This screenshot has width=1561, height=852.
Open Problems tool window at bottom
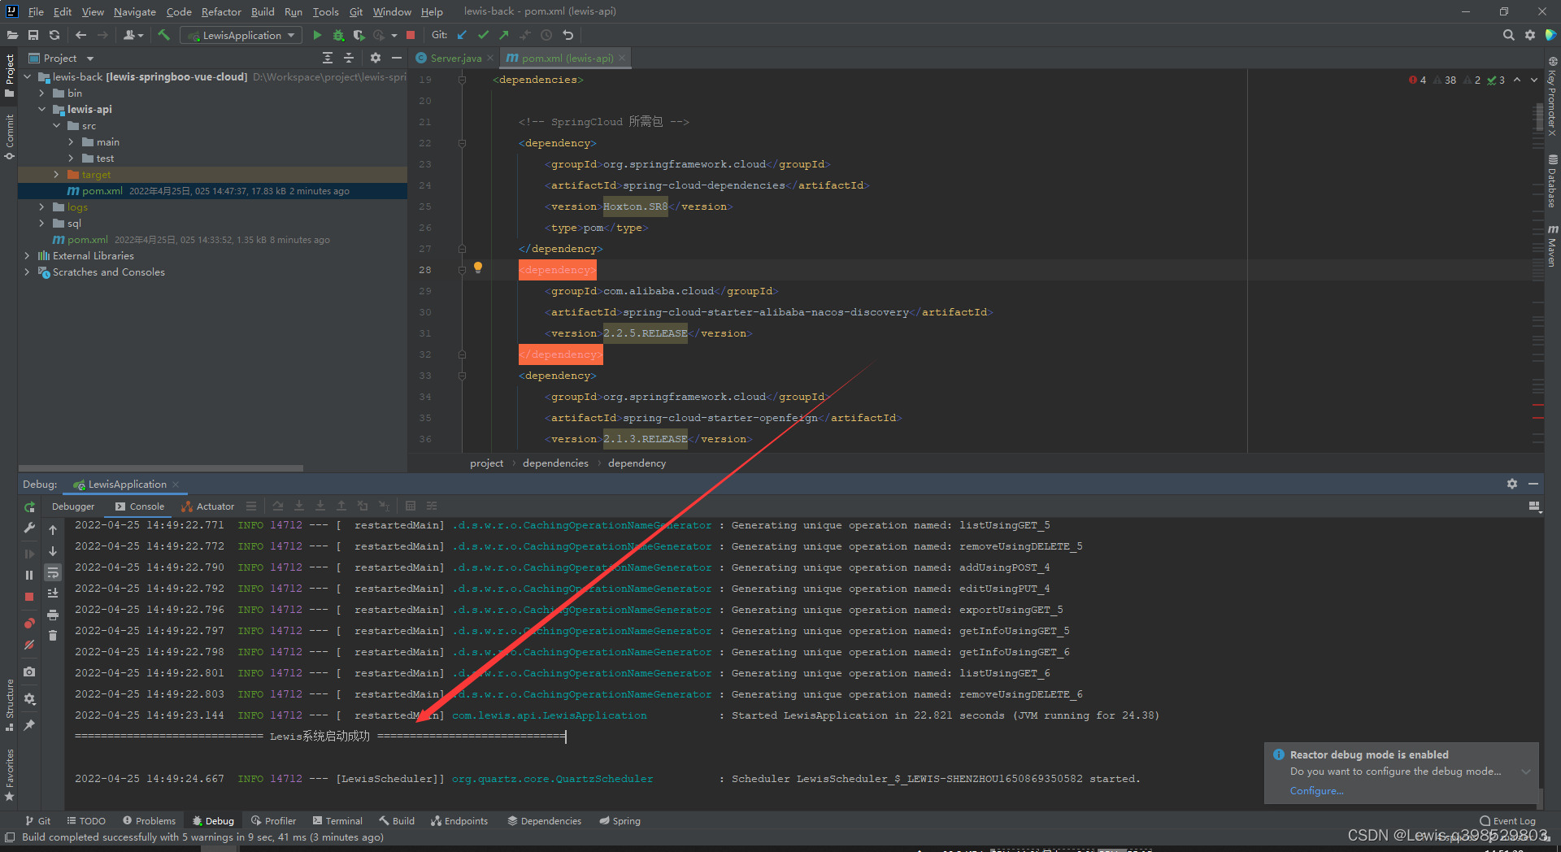[x=149, y=821]
